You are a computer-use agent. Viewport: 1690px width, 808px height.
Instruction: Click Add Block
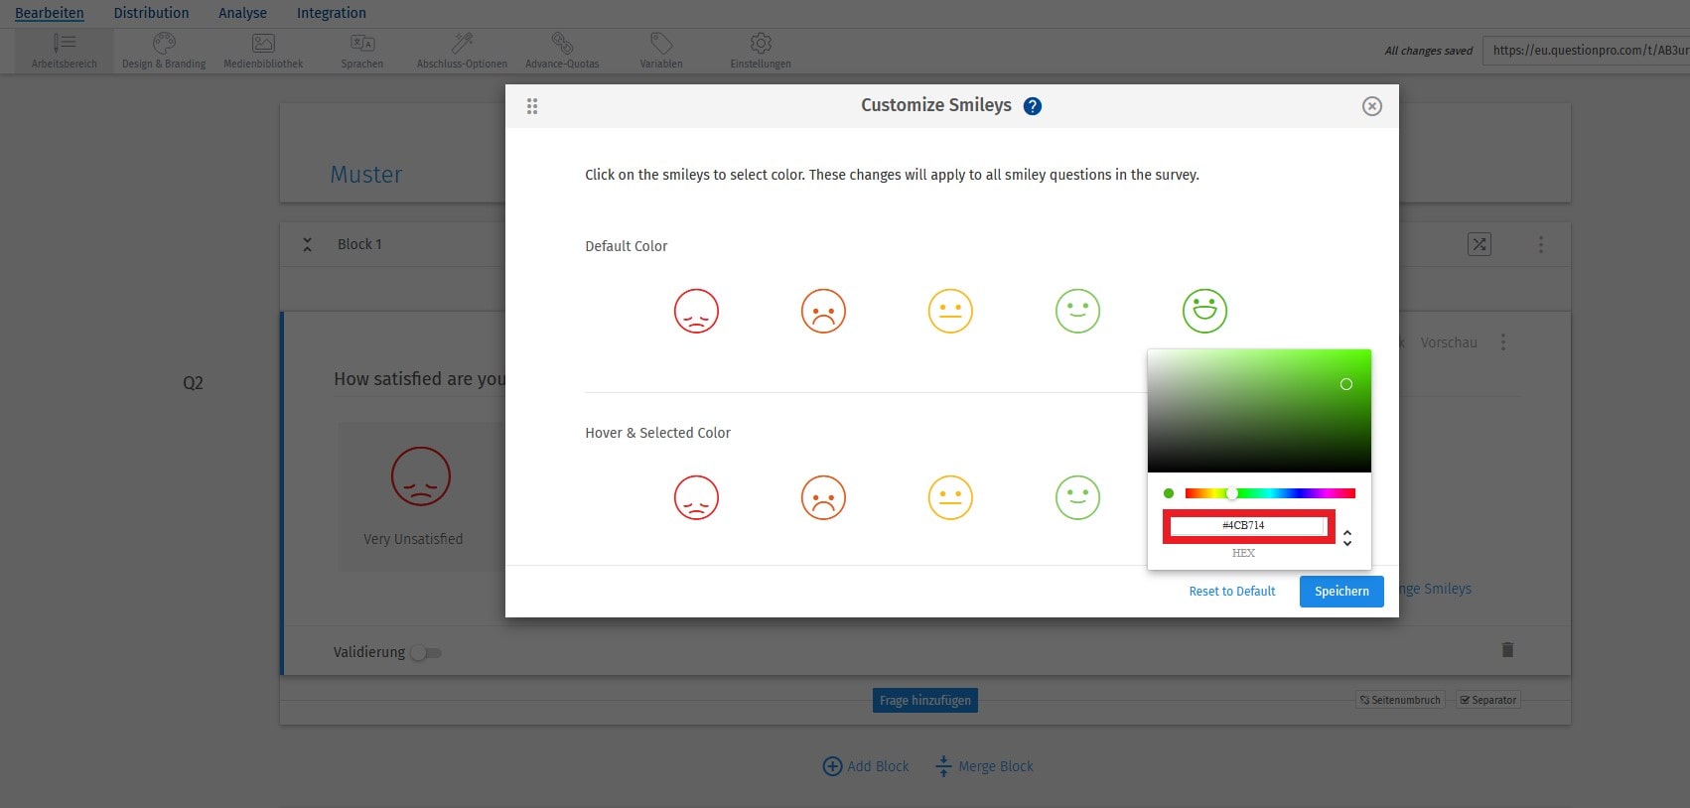[866, 766]
